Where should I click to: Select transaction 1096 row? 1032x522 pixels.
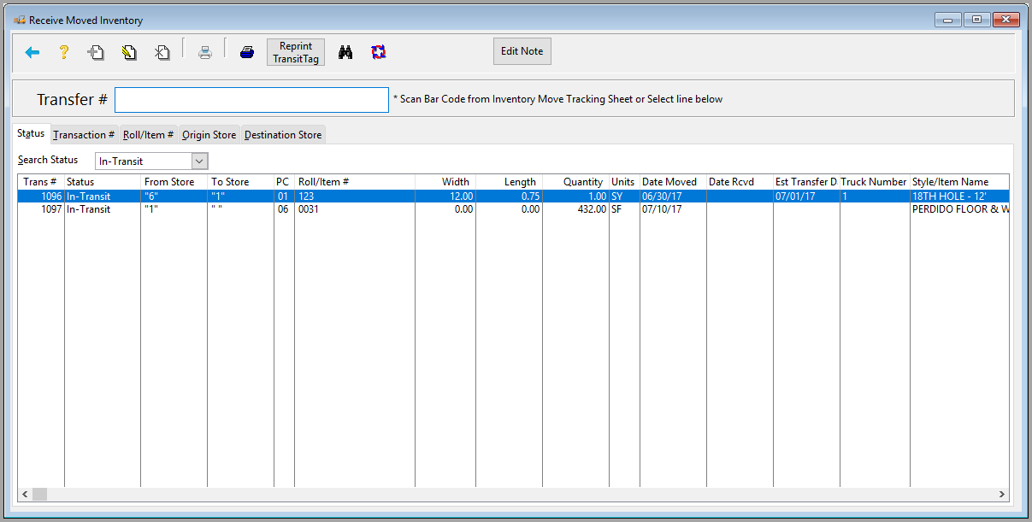coord(513,196)
